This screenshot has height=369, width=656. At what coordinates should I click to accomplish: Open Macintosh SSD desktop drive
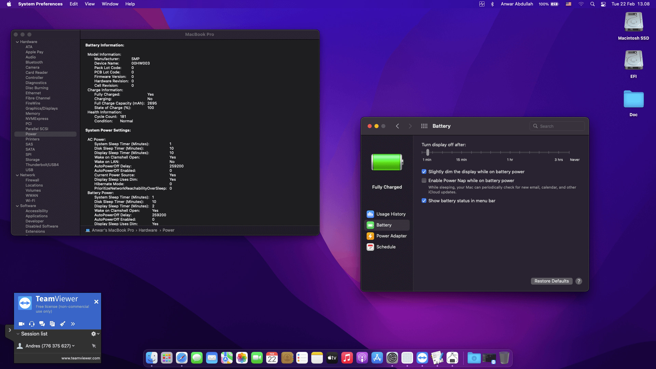coord(633,26)
